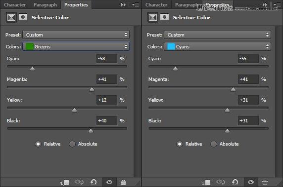Select layer mask icon in left panel
Image resolution: width=283 pixels, height=187 pixels.
pyautogui.click(x=23, y=17)
